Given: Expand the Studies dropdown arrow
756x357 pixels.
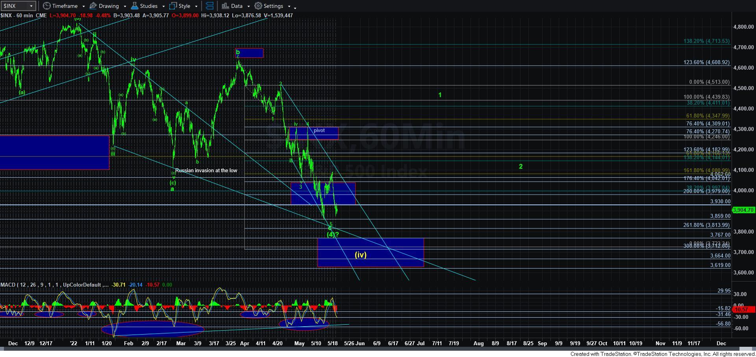Looking at the screenshot, I should [163, 6].
